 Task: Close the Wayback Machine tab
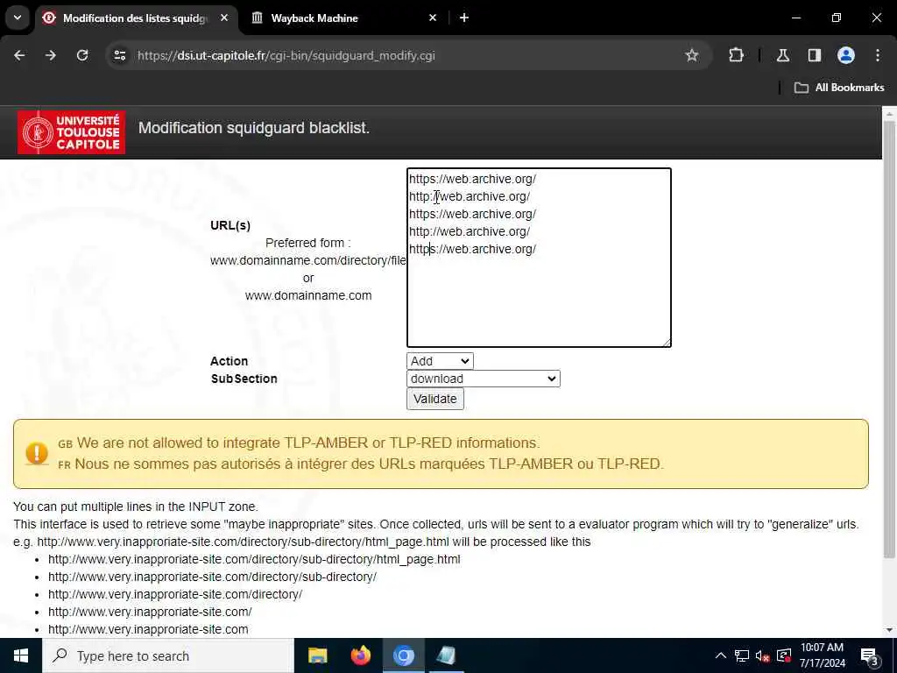click(x=433, y=18)
